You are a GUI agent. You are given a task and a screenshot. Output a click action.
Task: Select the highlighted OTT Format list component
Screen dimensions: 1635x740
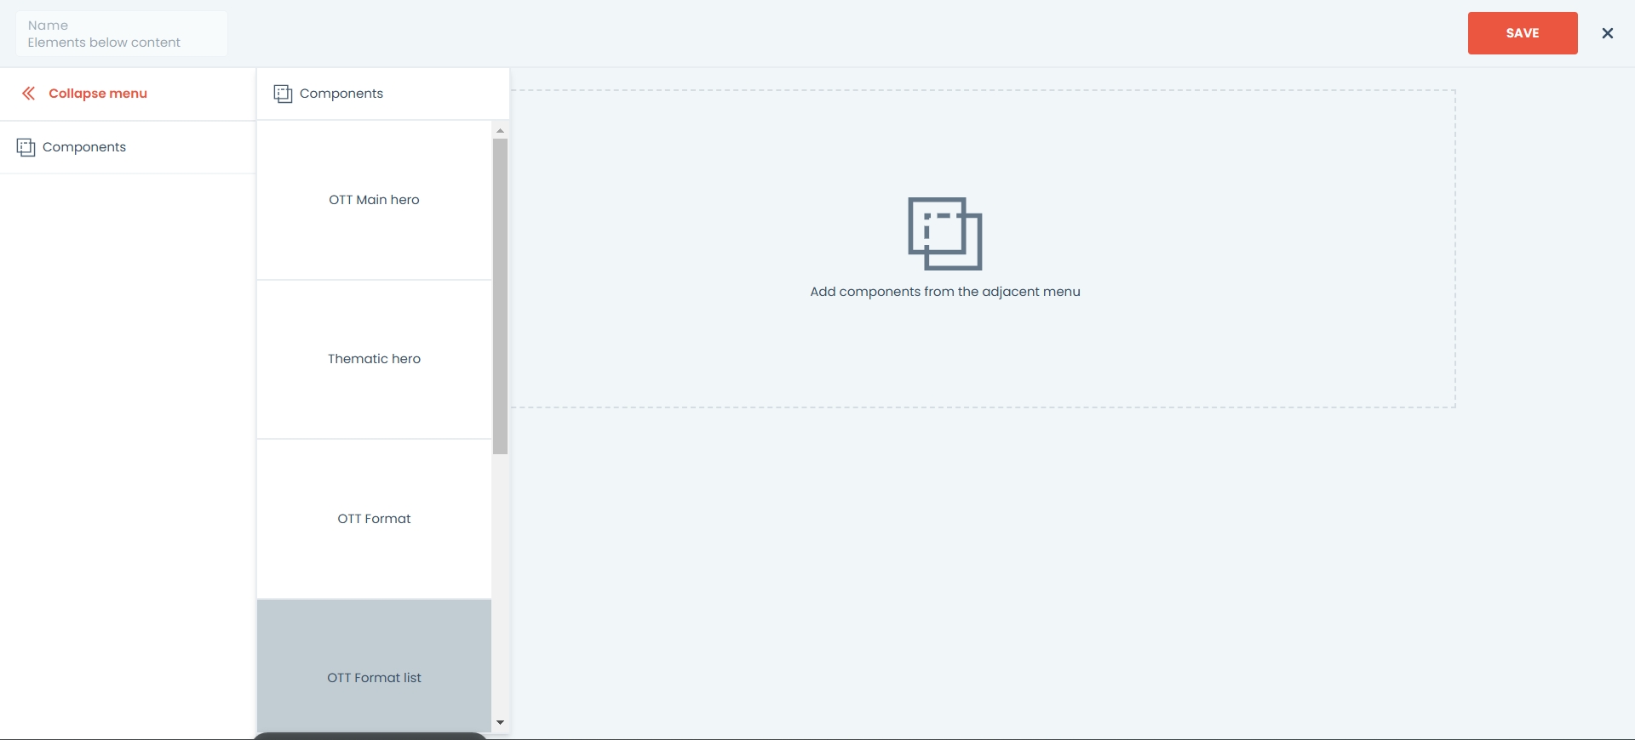pyautogui.click(x=374, y=677)
